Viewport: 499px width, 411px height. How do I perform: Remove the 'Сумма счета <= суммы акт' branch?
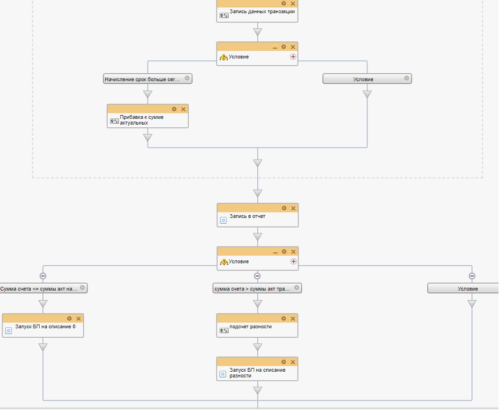(x=43, y=276)
